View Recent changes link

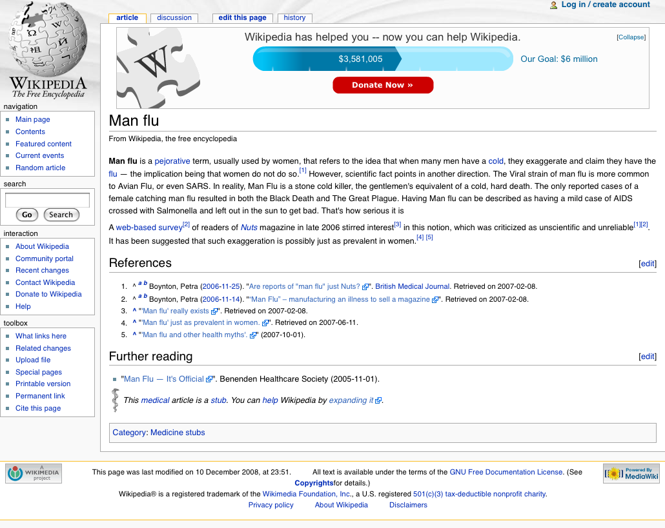[x=42, y=271]
